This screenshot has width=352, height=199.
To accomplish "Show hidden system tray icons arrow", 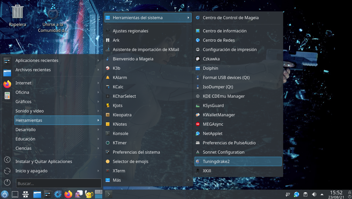I will pos(322,194).
